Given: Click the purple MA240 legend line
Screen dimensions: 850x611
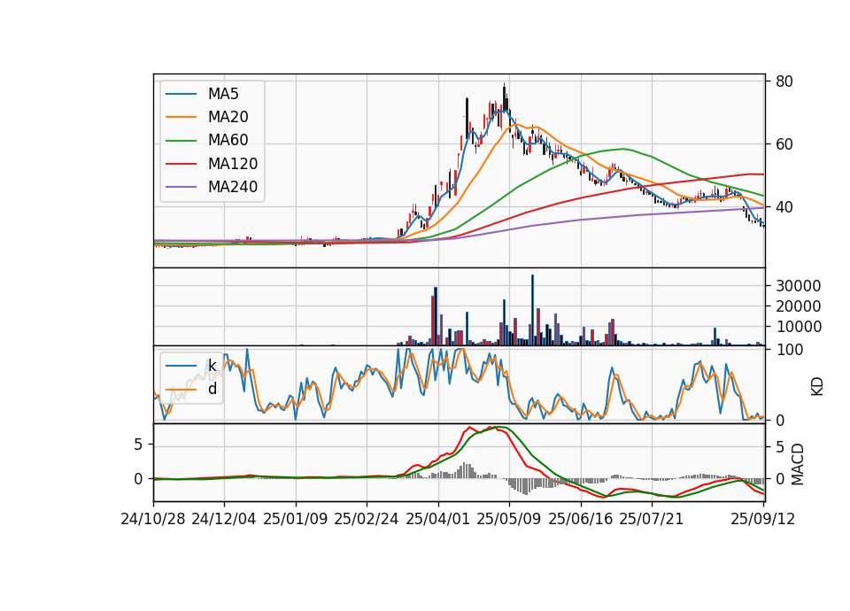Looking at the screenshot, I should [x=181, y=187].
